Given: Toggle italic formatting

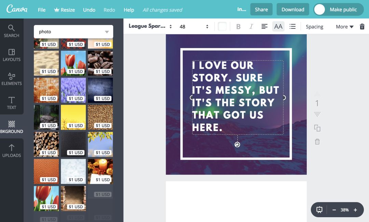Looking at the screenshot, I should pos(251,26).
